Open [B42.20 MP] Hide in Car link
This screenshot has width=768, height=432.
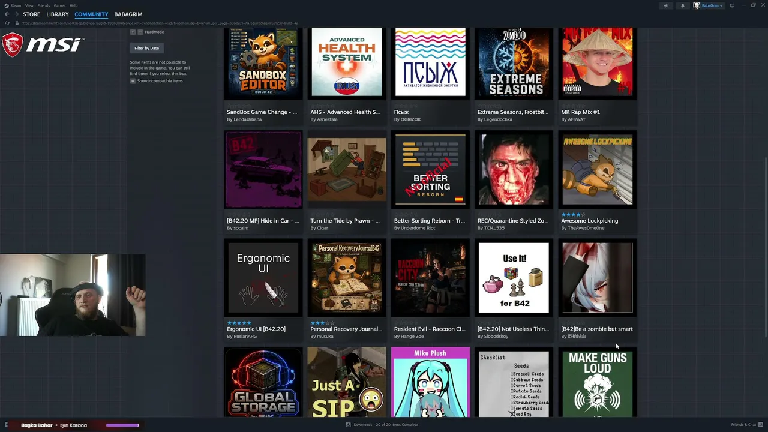click(262, 221)
